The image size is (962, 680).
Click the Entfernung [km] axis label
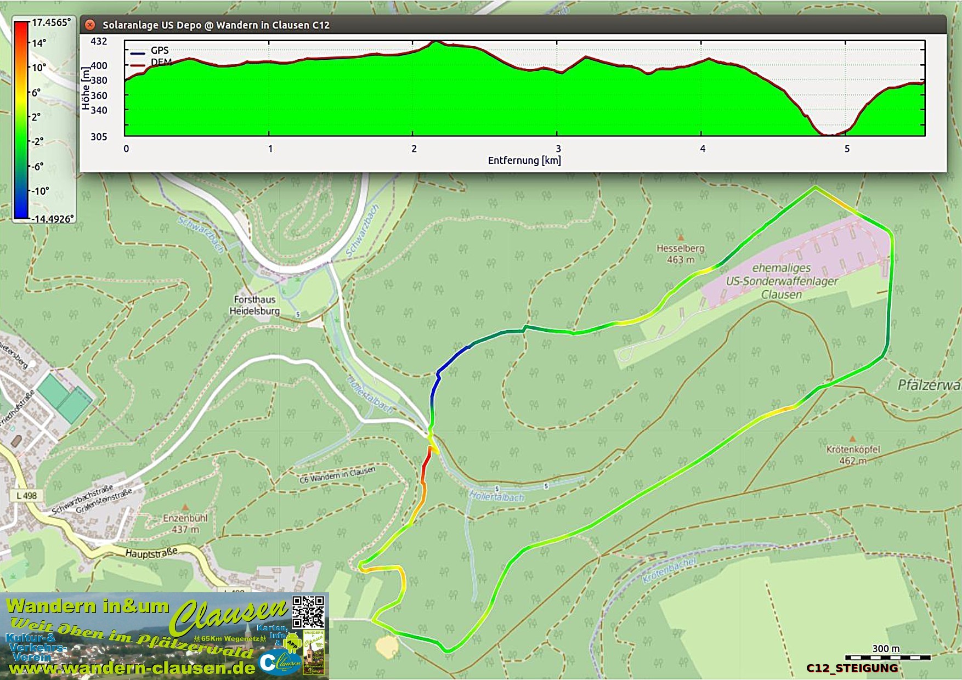[x=524, y=160]
